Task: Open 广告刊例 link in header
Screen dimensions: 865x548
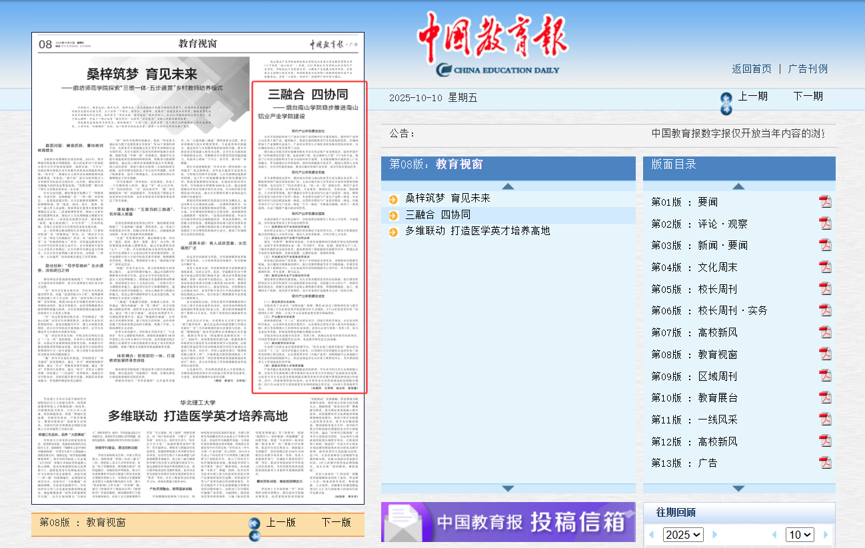Action: (808, 69)
